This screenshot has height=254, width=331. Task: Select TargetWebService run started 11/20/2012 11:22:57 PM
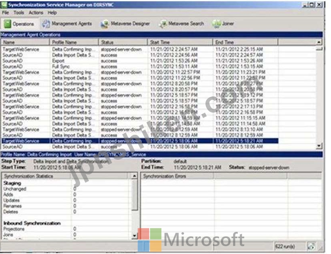point(140,72)
